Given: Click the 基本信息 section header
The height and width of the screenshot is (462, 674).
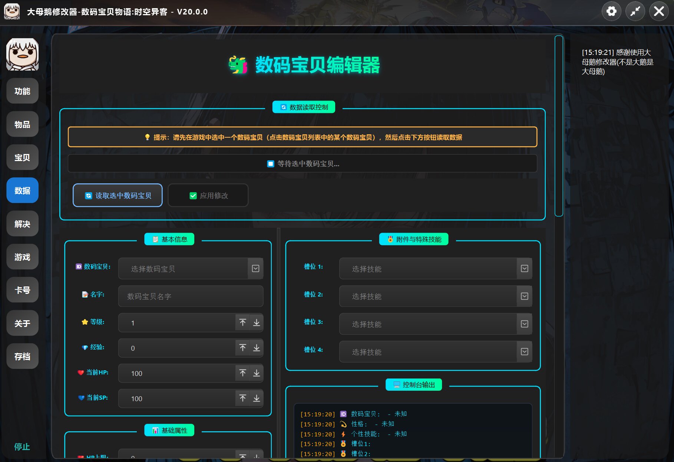Looking at the screenshot, I should point(169,239).
